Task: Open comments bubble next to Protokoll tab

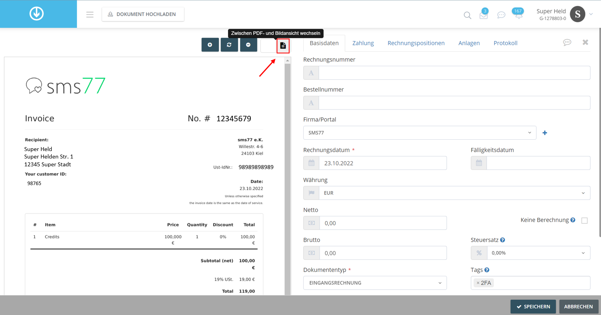Action: click(x=567, y=42)
